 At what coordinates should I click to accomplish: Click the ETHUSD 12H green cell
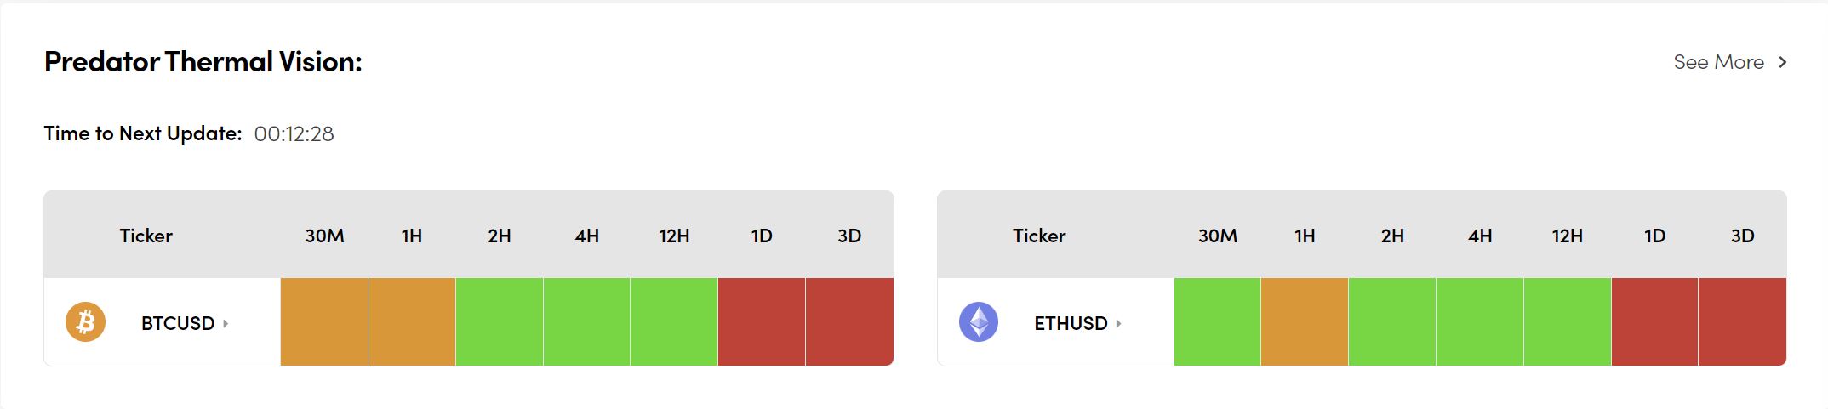pos(1567,322)
